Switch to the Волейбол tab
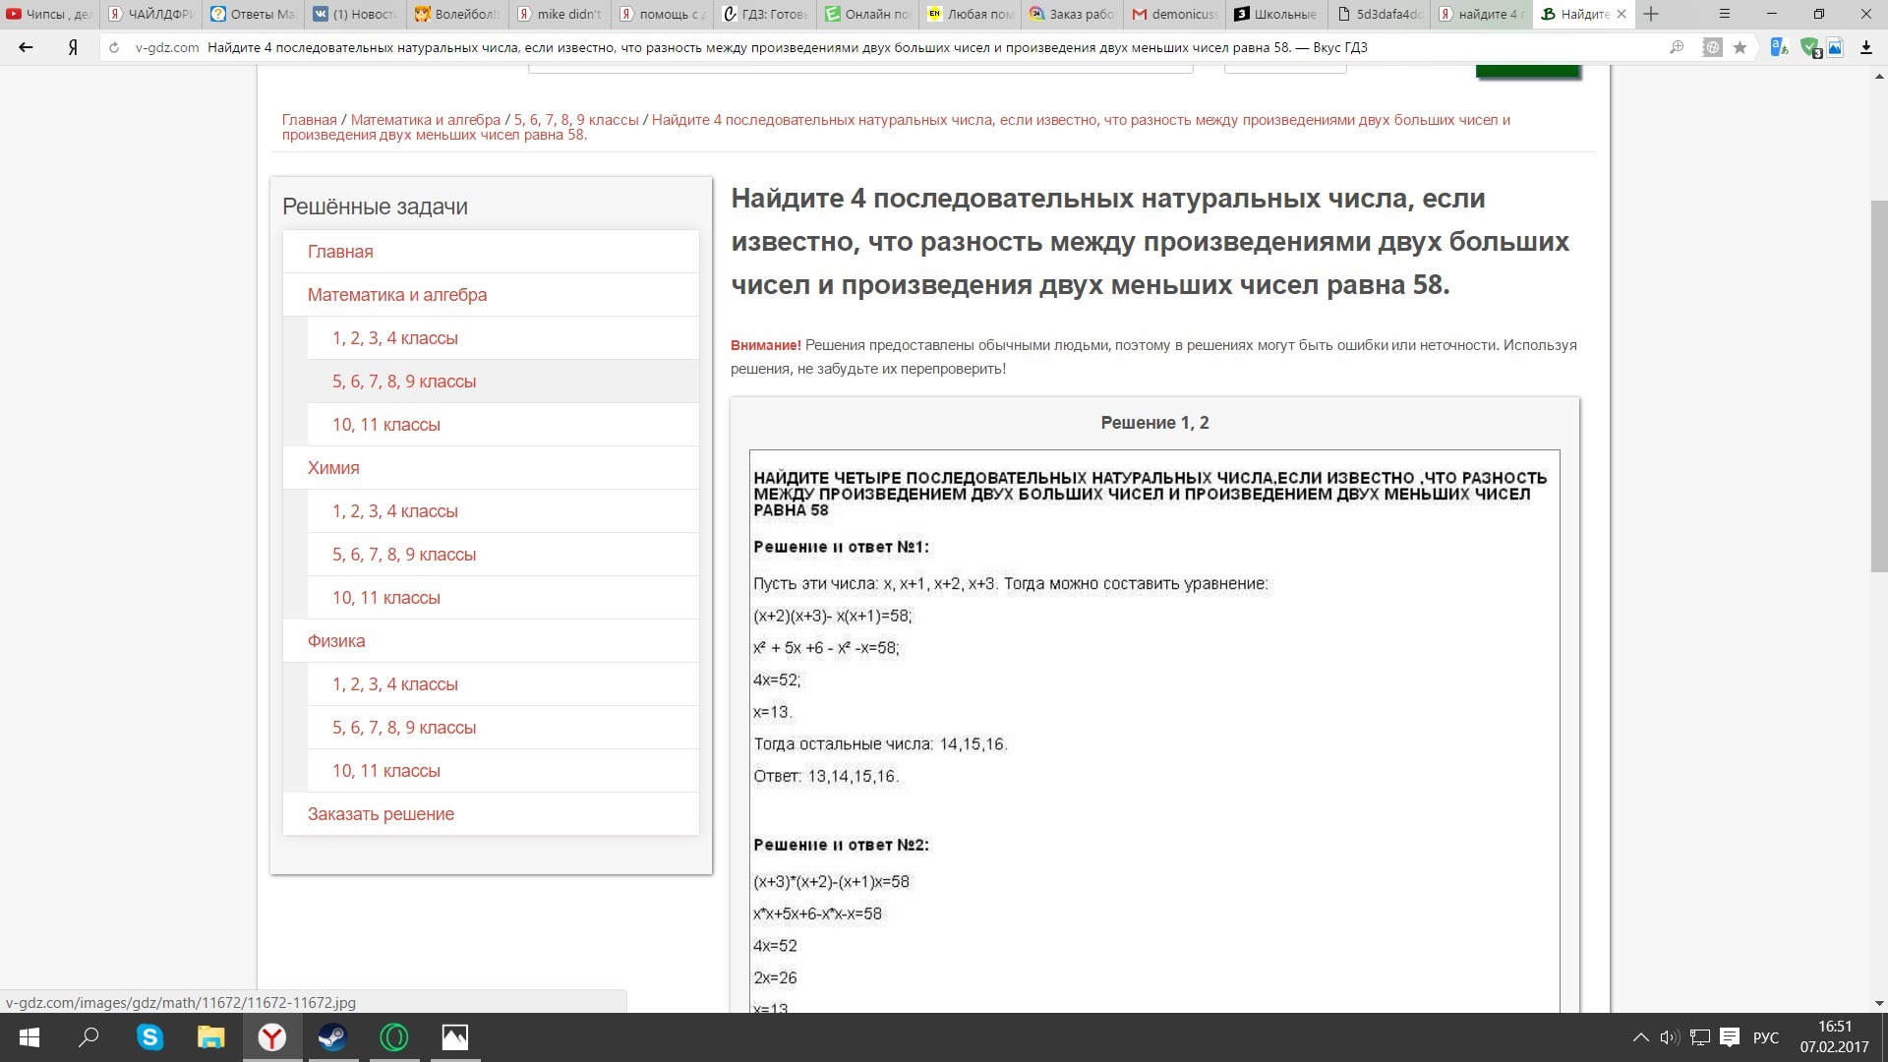The image size is (1888, 1062). 457,14
